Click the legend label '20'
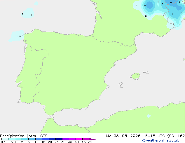 (50, 142)
